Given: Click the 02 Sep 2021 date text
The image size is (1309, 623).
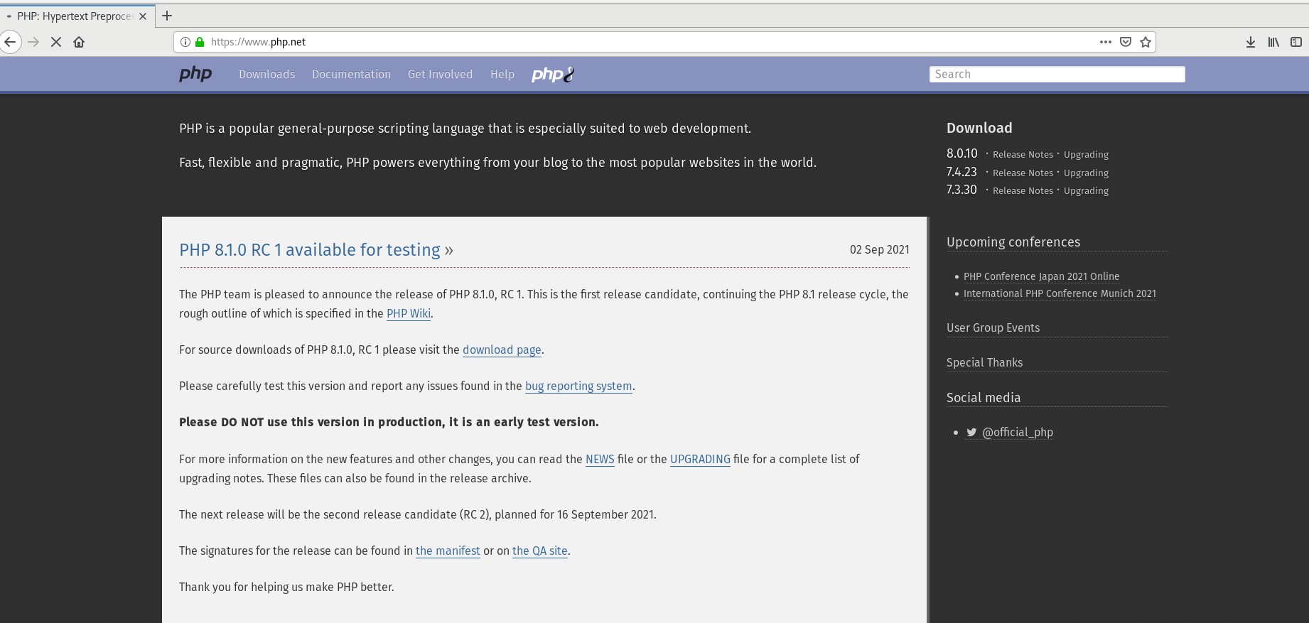Looking at the screenshot, I should pyautogui.click(x=880, y=249).
